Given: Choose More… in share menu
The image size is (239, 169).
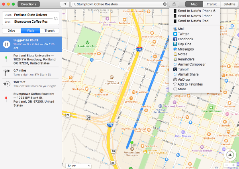Looking at the screenshot, I should click(195, 89).
